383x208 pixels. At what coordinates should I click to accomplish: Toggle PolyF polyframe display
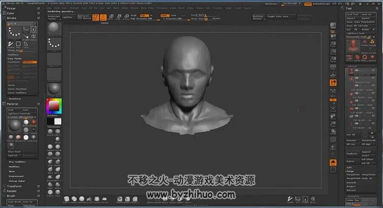[x=333, y=140]
